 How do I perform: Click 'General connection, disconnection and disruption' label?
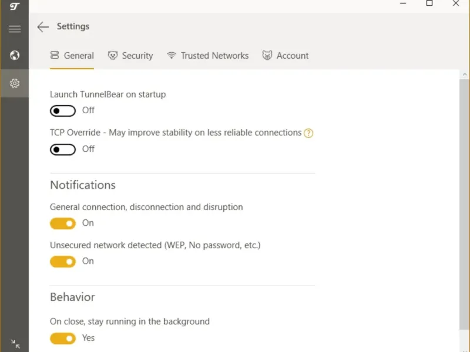[x=146, y=207]
